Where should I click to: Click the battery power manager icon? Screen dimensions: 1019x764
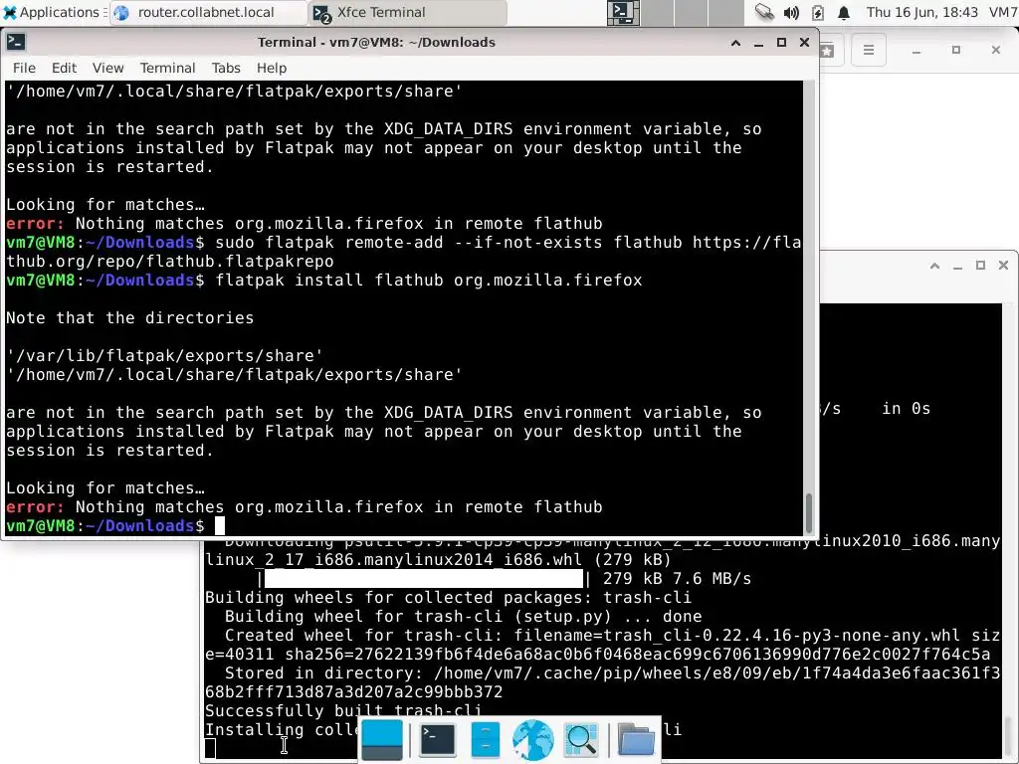[818, 12]
